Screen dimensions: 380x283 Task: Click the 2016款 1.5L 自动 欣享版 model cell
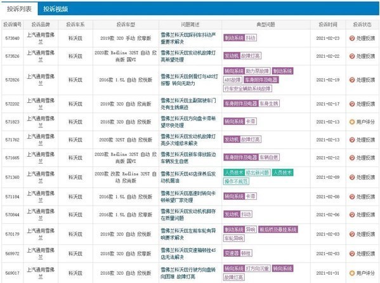tap(126, 214)
